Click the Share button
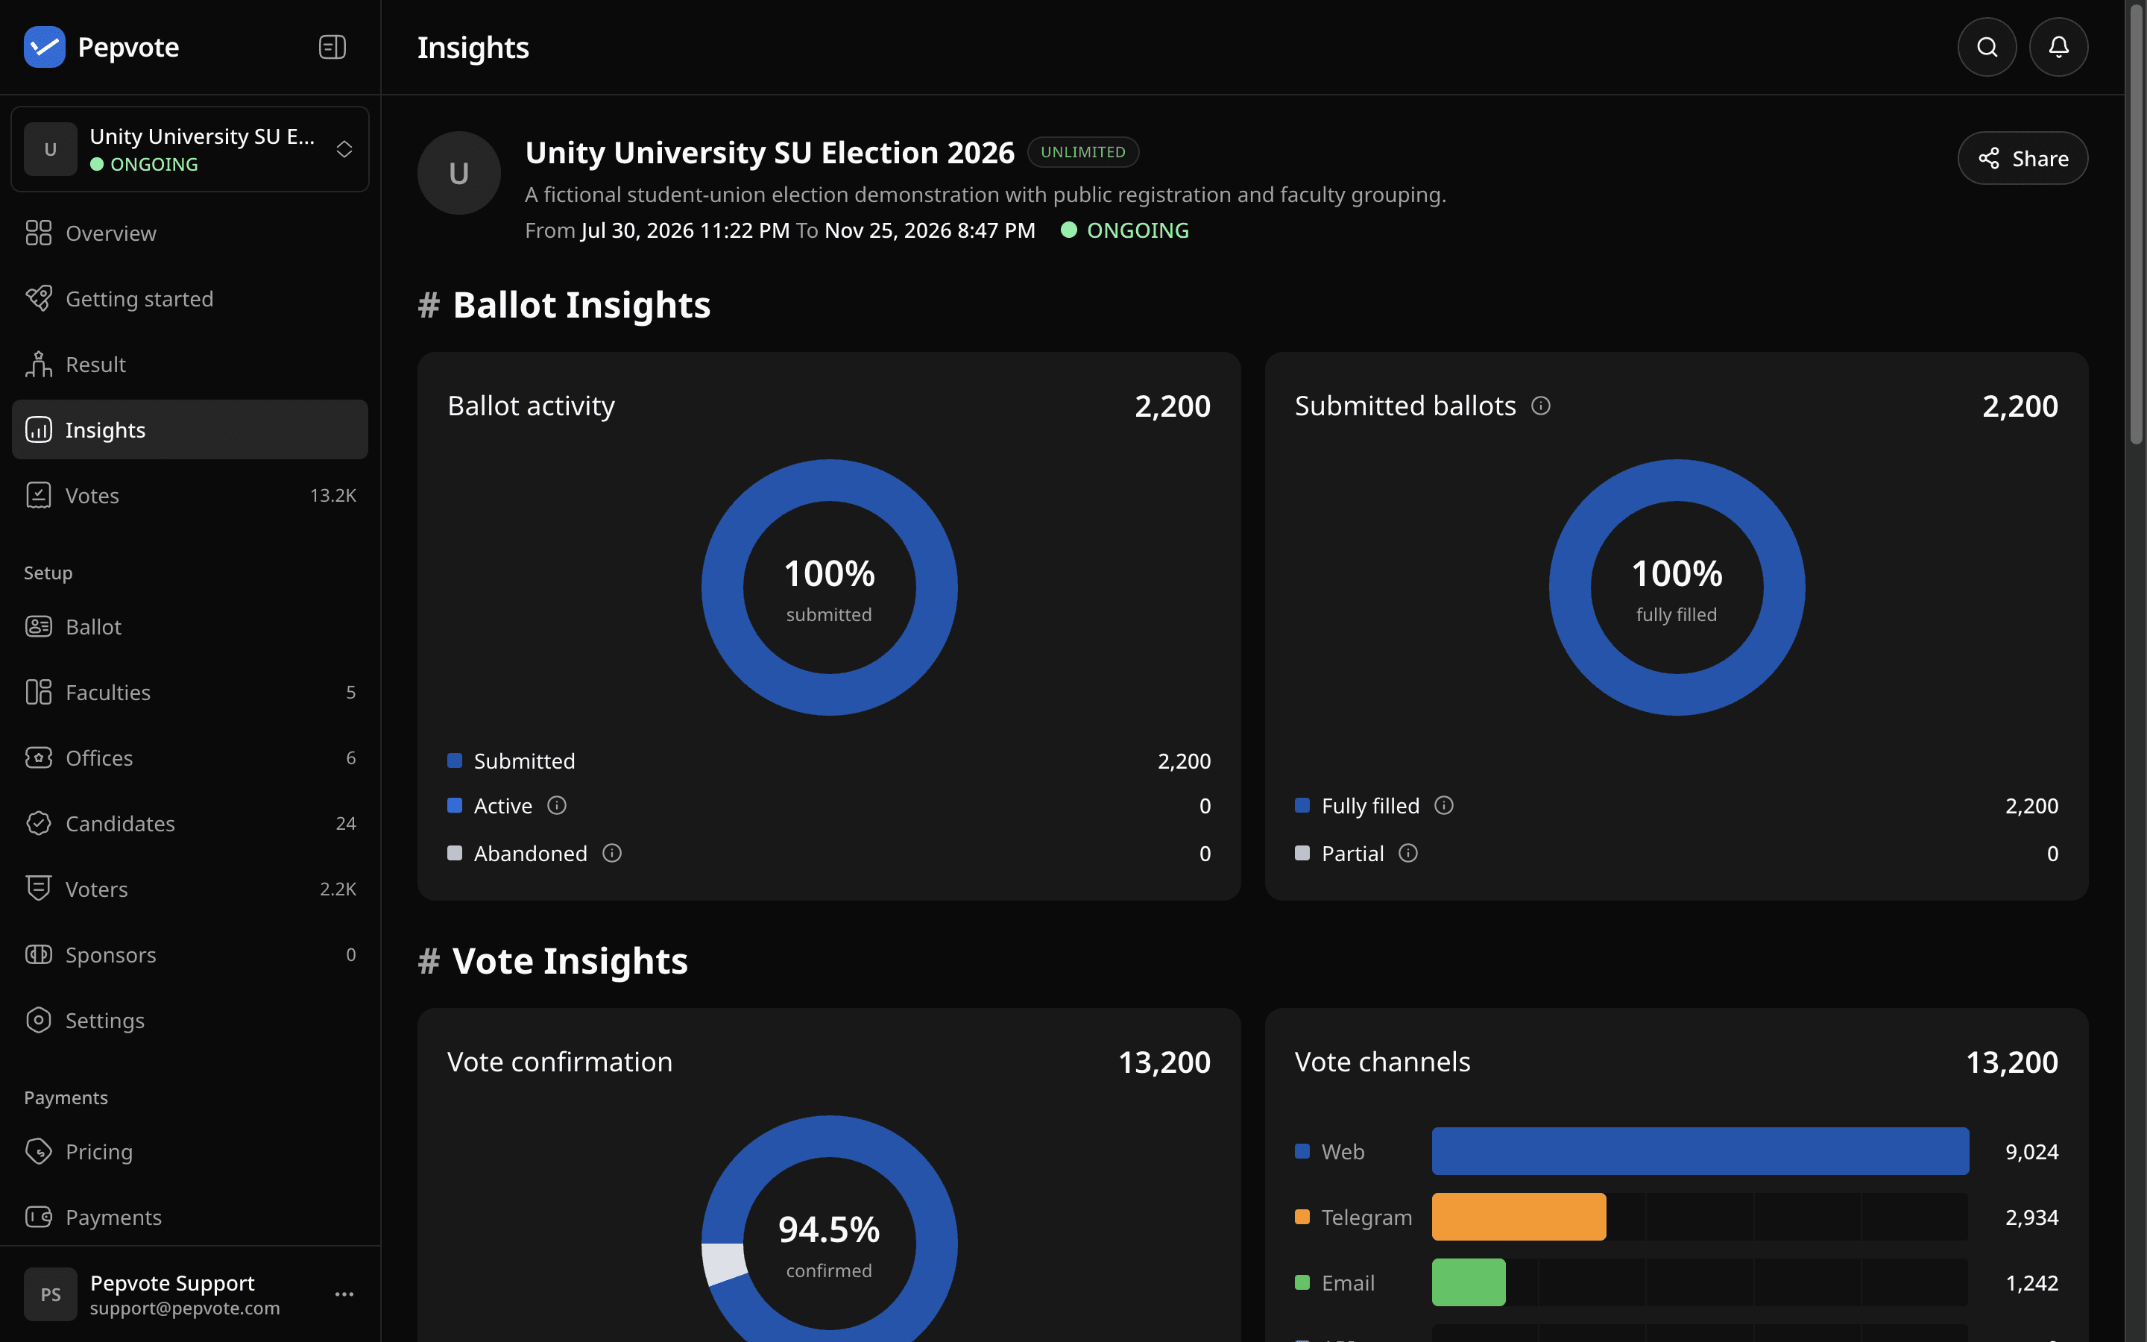This screenshot has height=1342, width=2147. pos(2022,158)
